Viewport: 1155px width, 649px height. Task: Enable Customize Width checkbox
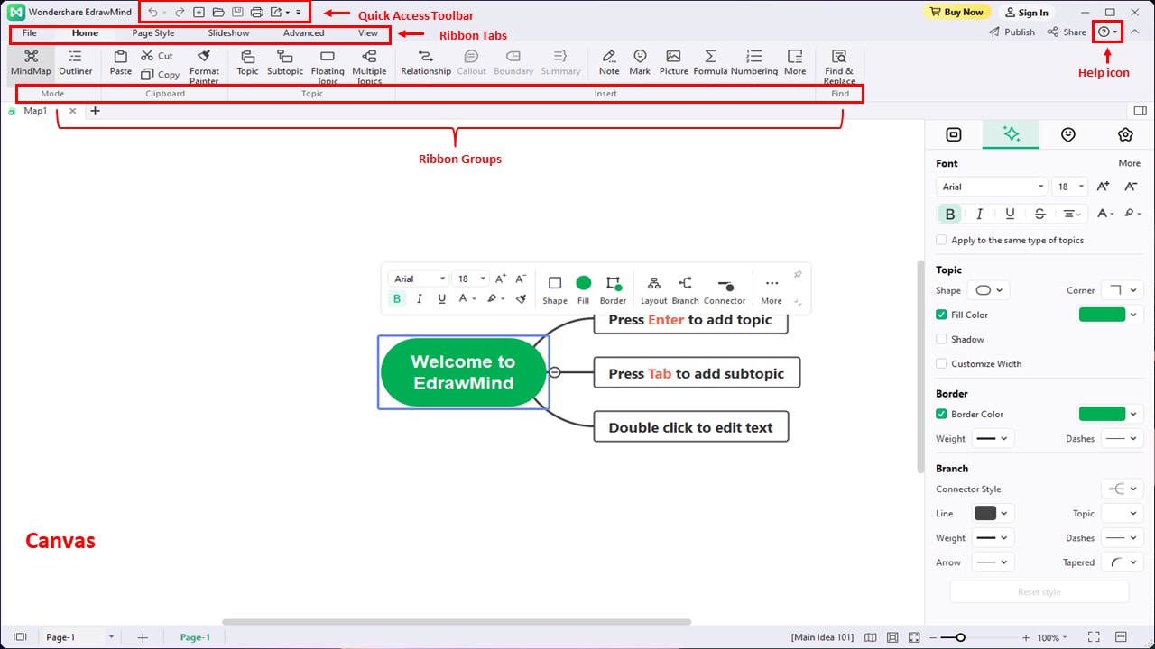coord(942,364)
